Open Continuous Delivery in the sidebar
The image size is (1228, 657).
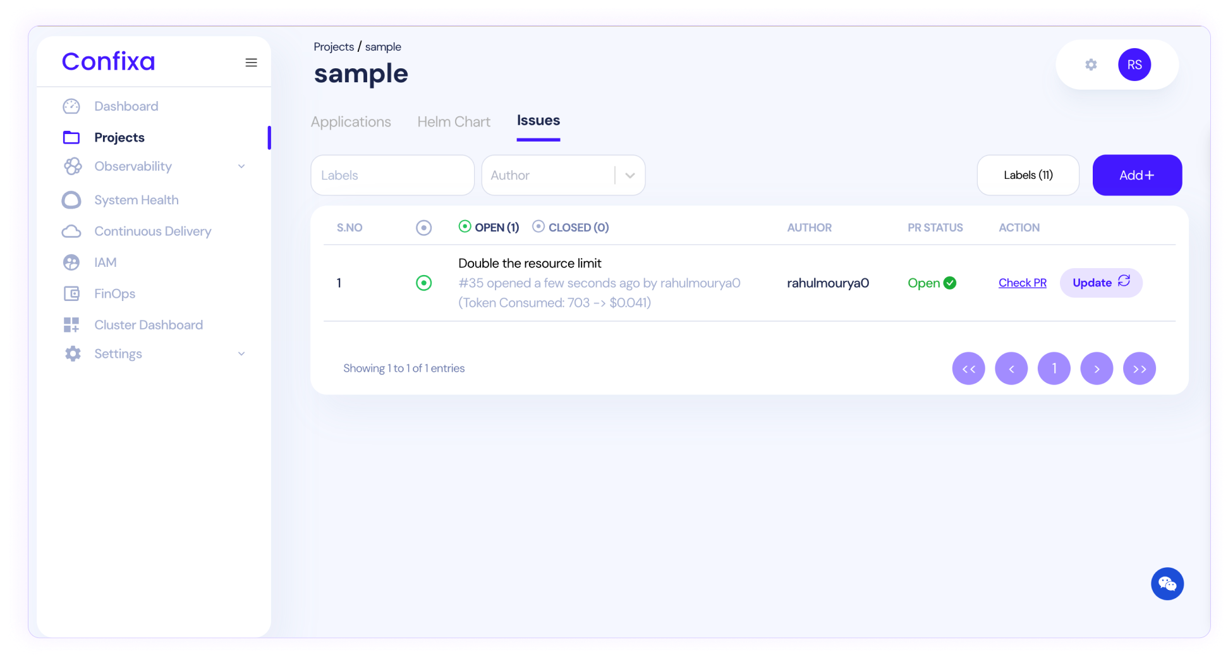[x=152, y=231]
